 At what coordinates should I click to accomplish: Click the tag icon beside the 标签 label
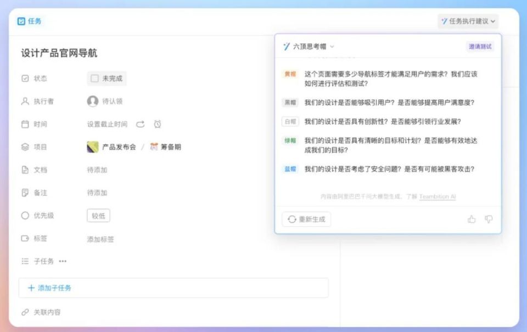24,239
